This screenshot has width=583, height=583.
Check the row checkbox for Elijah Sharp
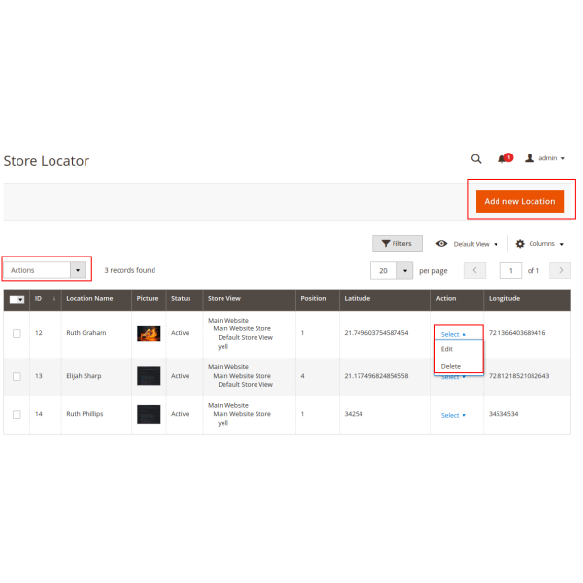click(16, 375)
